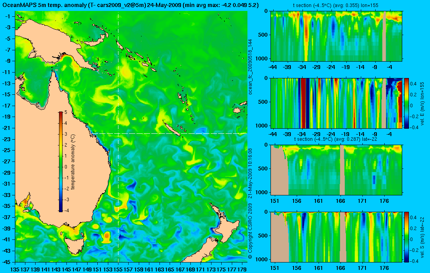Open the southward velocity section plot at lat=-22

point(336,237)
